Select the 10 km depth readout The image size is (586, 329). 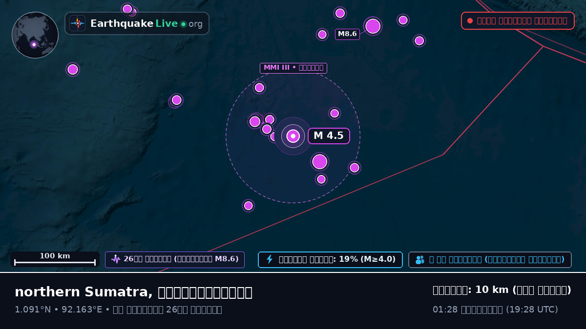coord(502,290)
